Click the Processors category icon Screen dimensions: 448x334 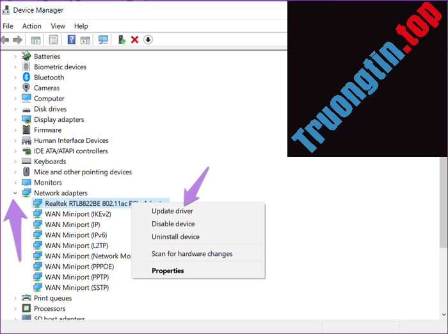tap(26, 308)
